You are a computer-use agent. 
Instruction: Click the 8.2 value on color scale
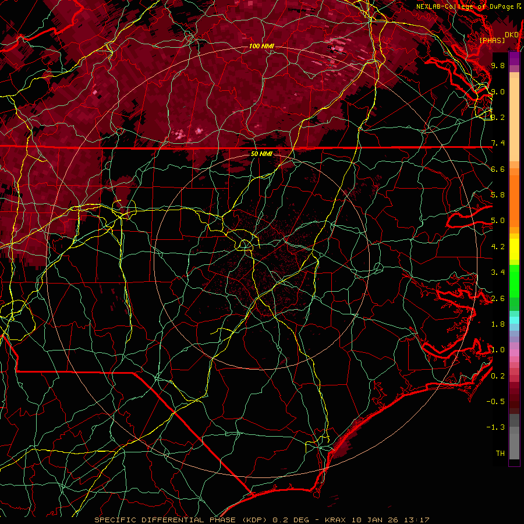click(498, 117)
